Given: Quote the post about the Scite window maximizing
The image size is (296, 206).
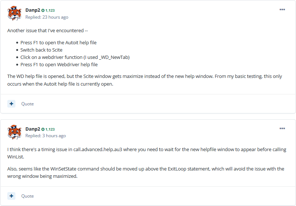Looking at the screenshot, I should tap(27, 104).
